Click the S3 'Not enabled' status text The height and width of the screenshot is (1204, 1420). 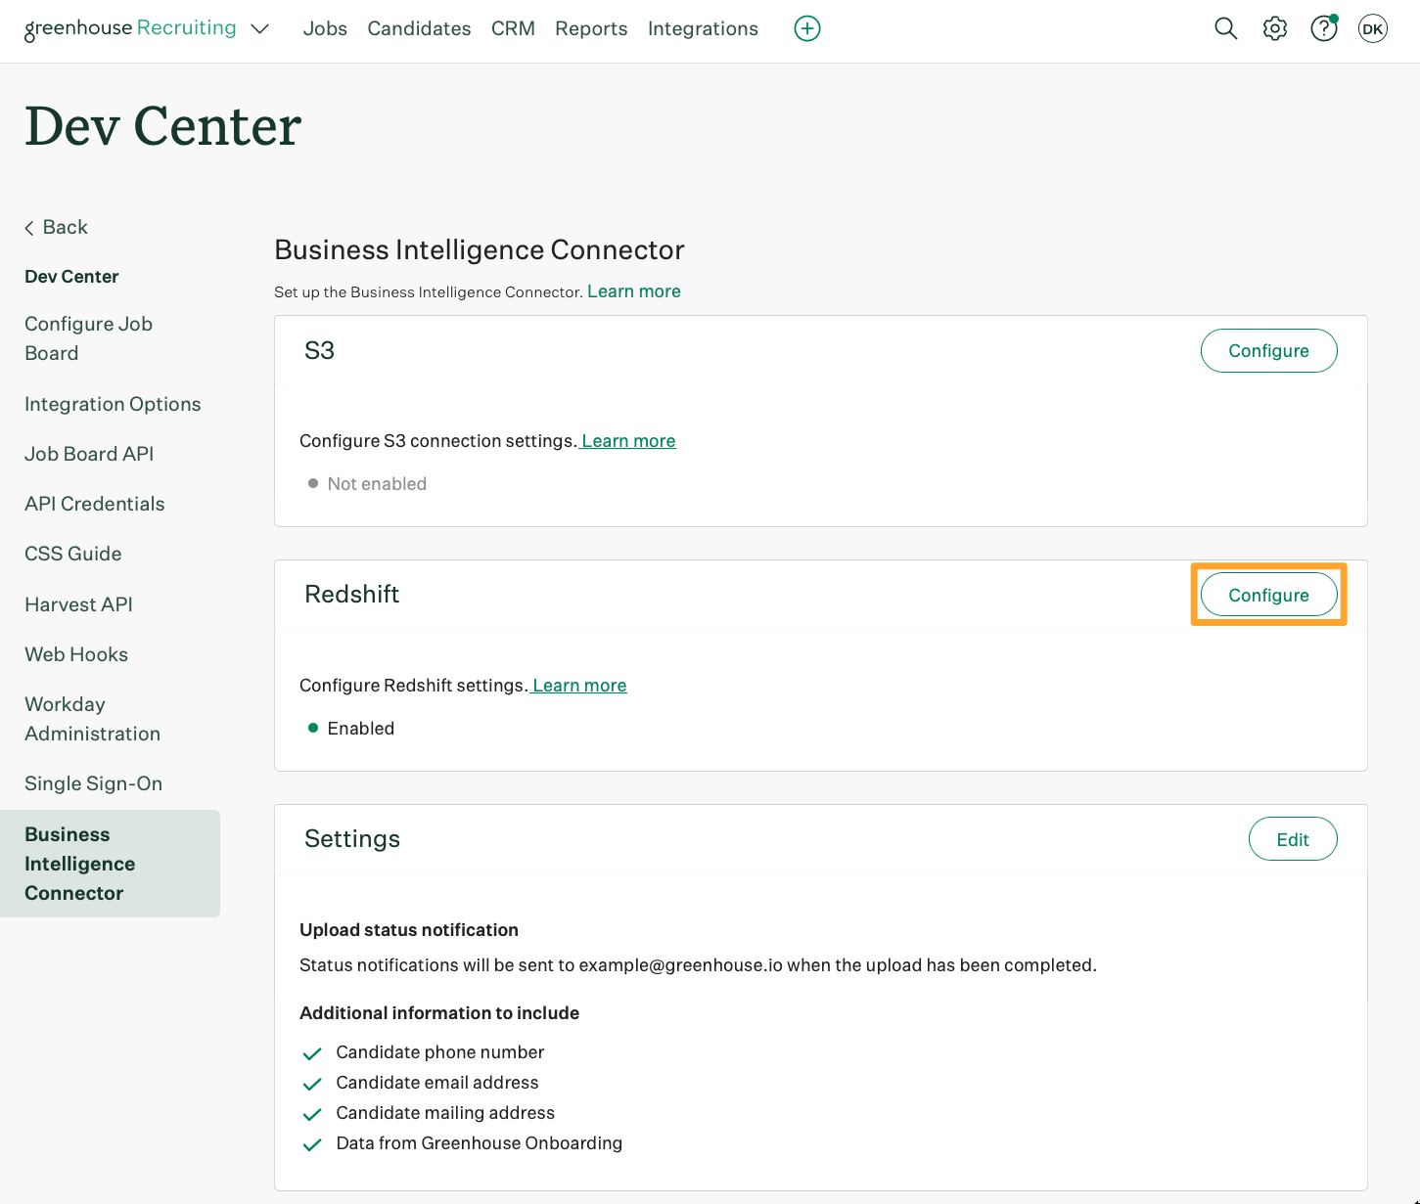[x=377, y=484]
